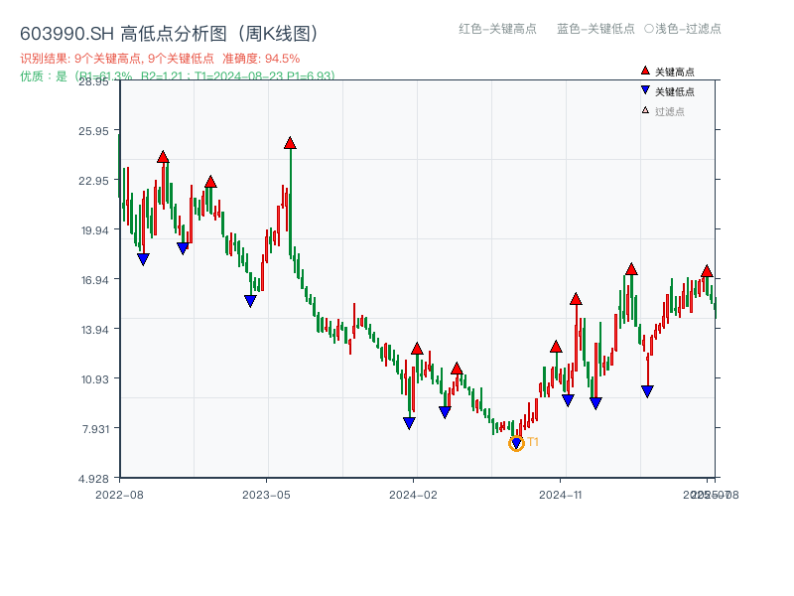Select the last red high marker near 2025-07

click(x=707, y=271)
